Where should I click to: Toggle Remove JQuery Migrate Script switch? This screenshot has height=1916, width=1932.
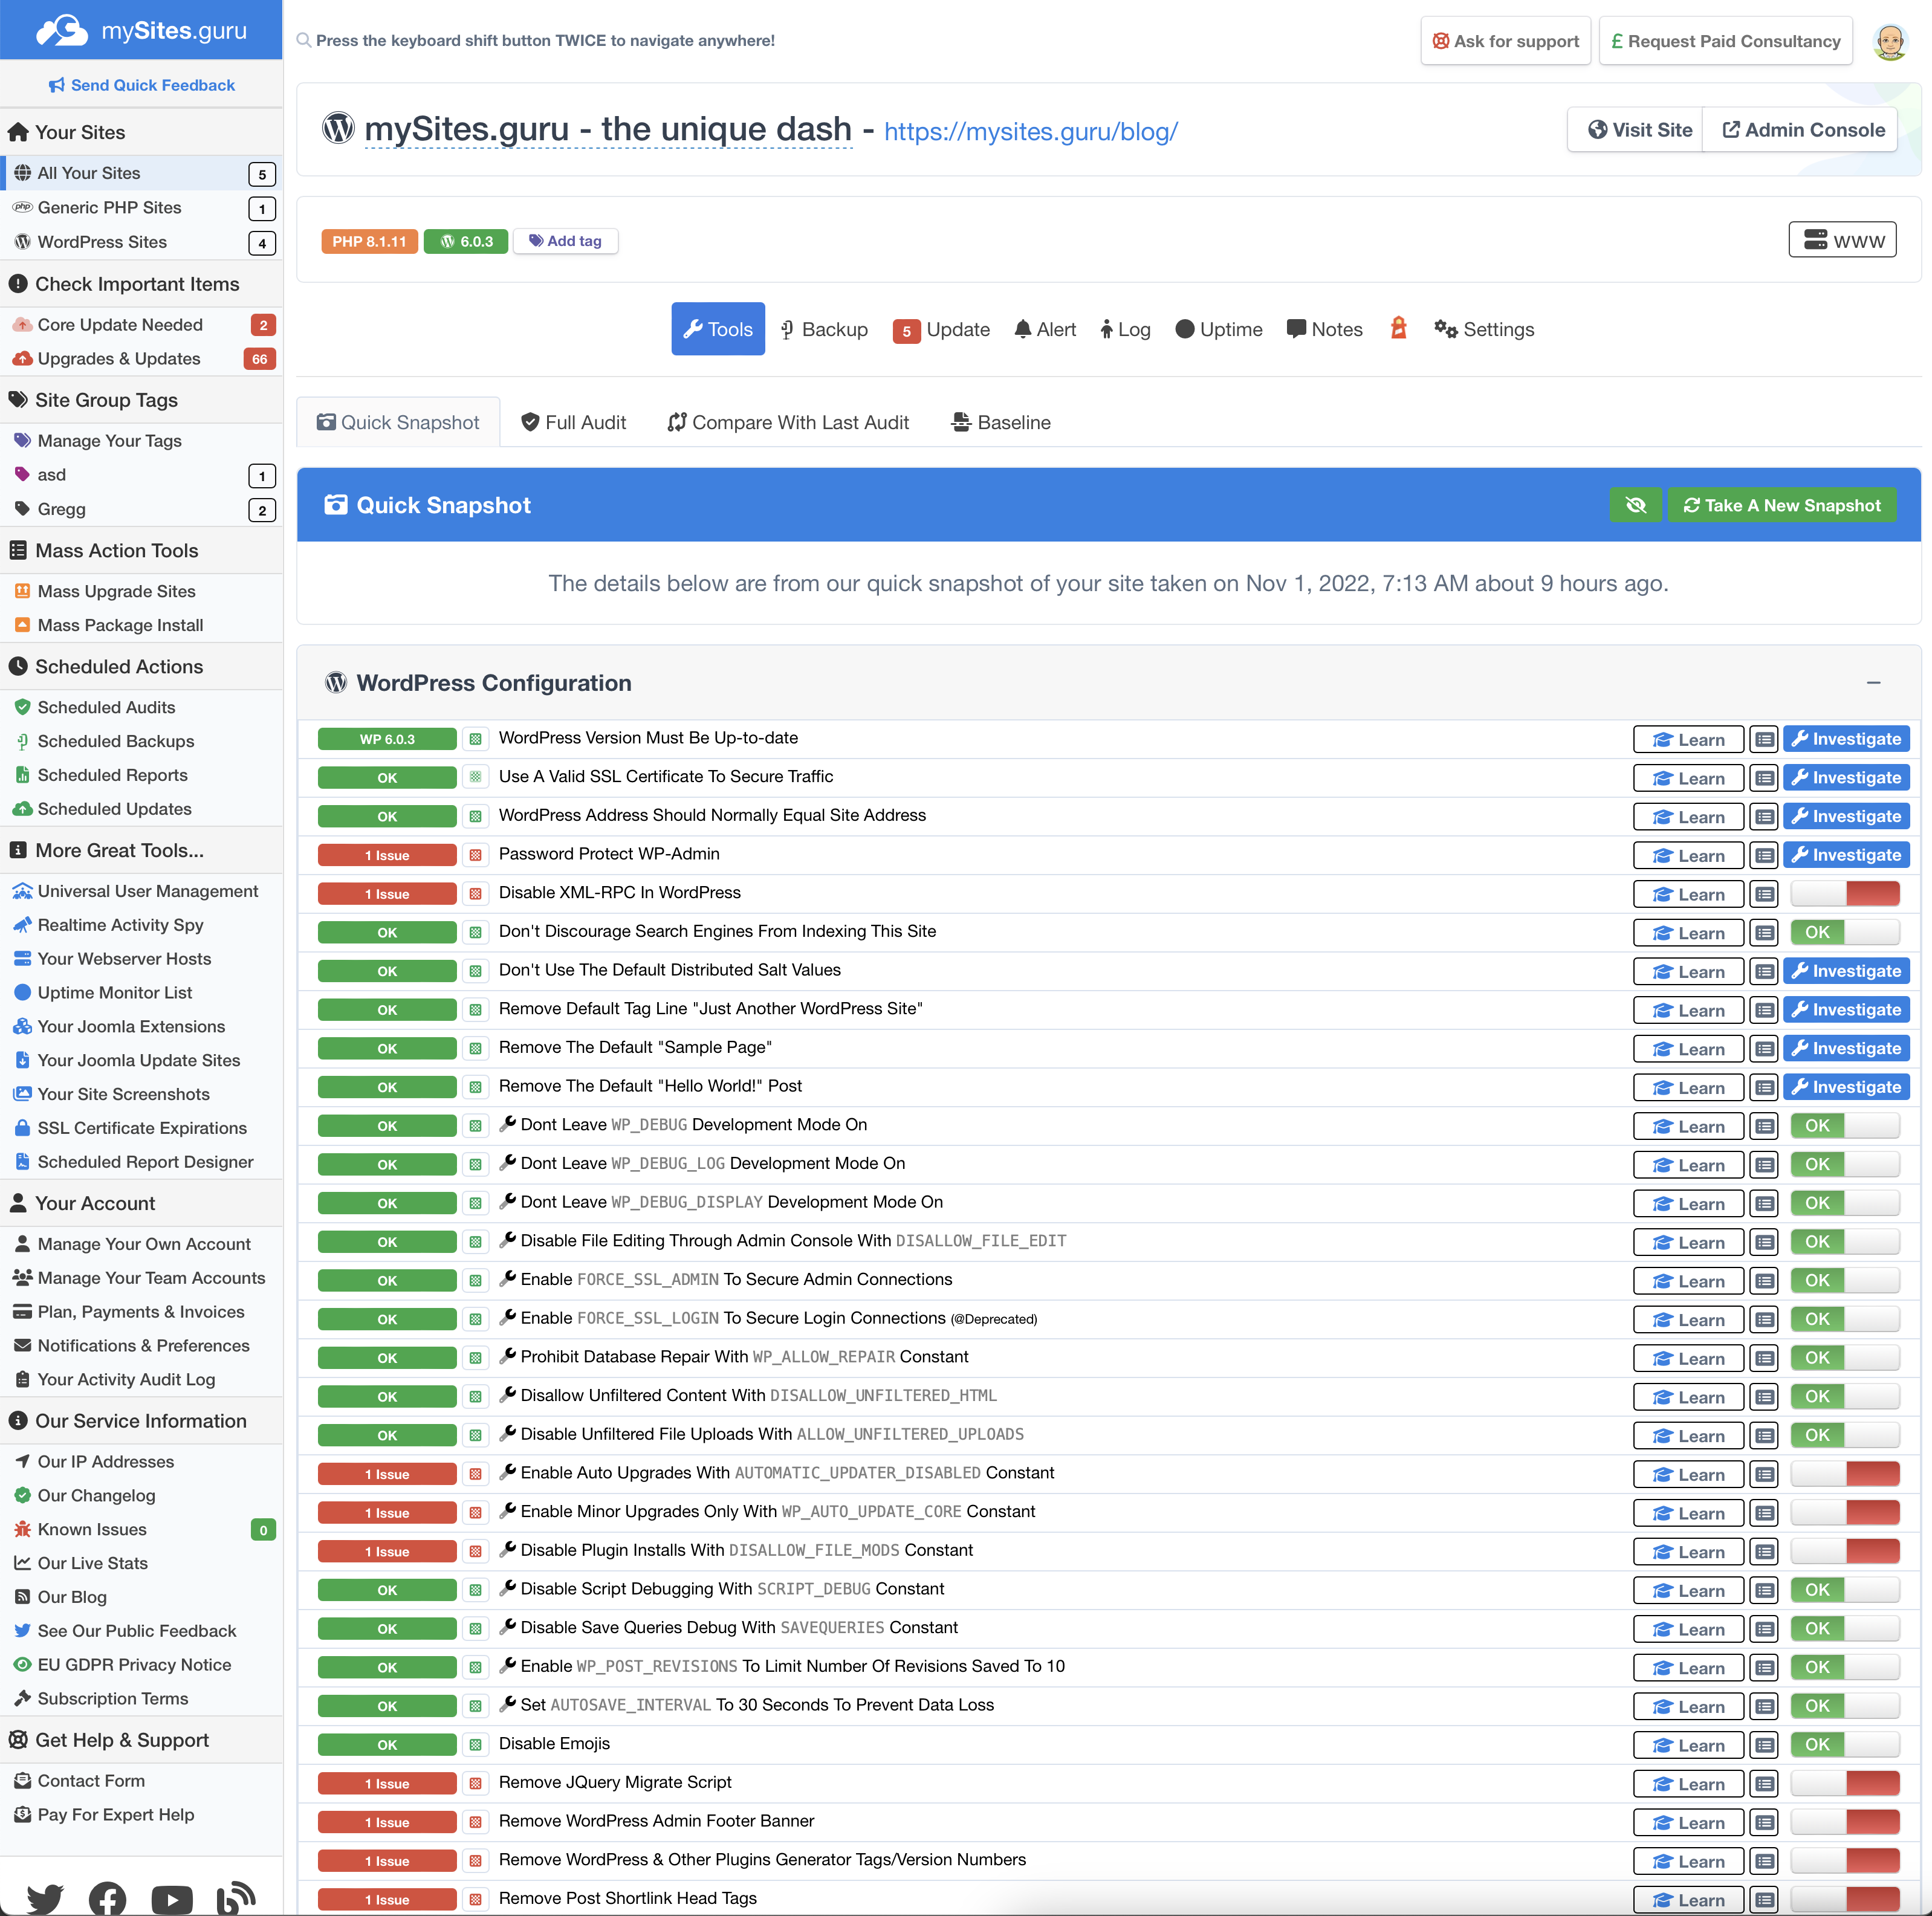coord(1845,1783)
